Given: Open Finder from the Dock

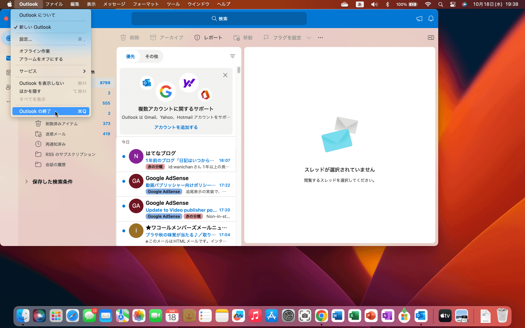Looking at the screenshot, I should pos(23,316).
